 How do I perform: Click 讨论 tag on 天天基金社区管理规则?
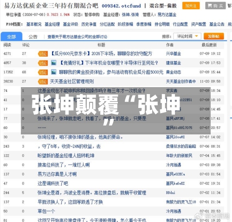tap(43, 82)
